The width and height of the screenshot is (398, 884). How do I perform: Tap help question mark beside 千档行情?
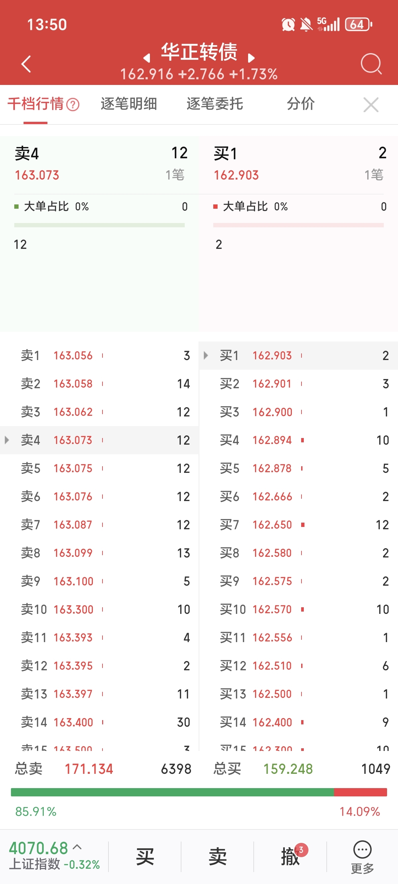(x=73, y=105)
